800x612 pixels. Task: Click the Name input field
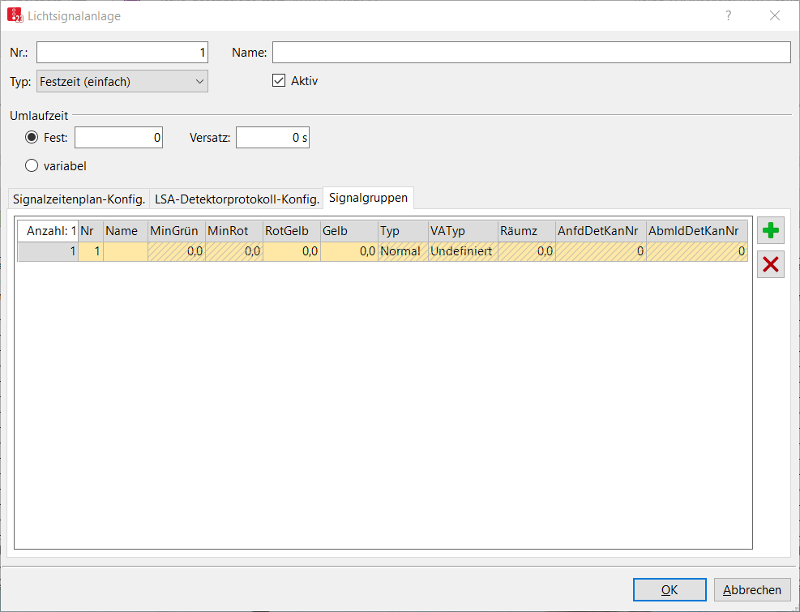(531, 53)
